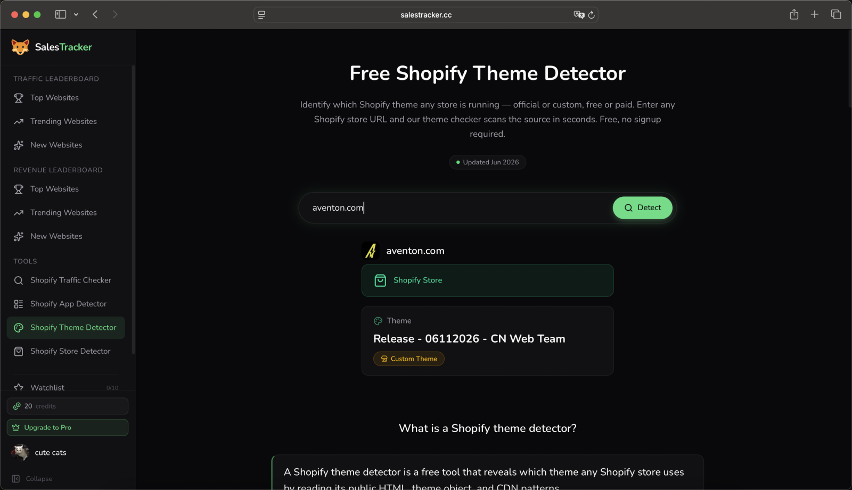Click the Free Shopify Theme Detector heading
The height and width of the screenshot is (490, 852).
[x=487, y=73]
